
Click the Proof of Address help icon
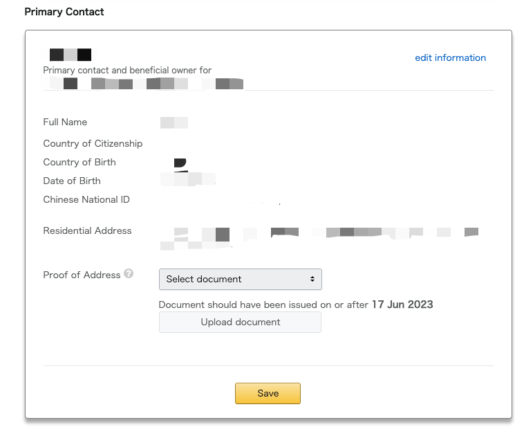pyautogui.click(x=129, y=273)
